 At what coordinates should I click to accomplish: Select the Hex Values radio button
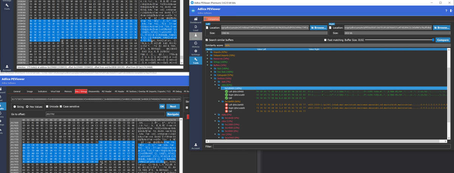click(28, 107)
